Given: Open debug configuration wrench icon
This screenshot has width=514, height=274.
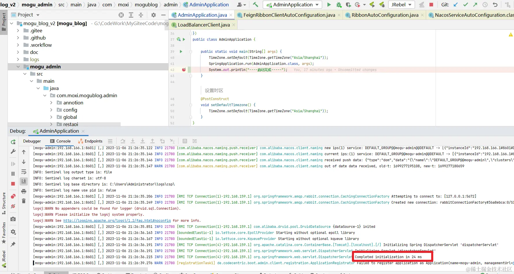Looking at the screenshot, I should tap(13, 151).
